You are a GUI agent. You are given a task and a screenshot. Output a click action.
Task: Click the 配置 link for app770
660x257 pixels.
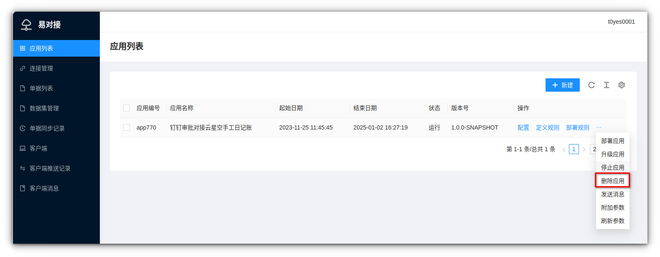[x=523, y=127]
